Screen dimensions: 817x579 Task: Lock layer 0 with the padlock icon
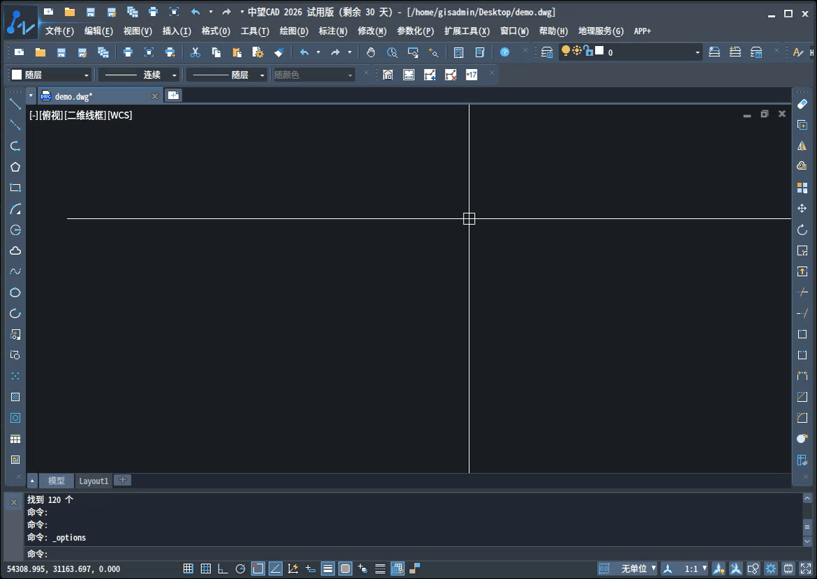point(588,50)
